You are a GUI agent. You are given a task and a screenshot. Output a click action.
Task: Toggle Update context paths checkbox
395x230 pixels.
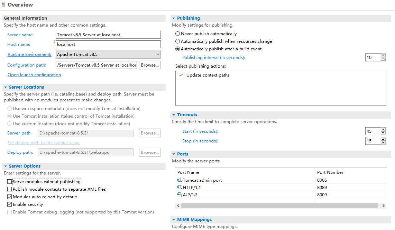(x=181, y=75)
